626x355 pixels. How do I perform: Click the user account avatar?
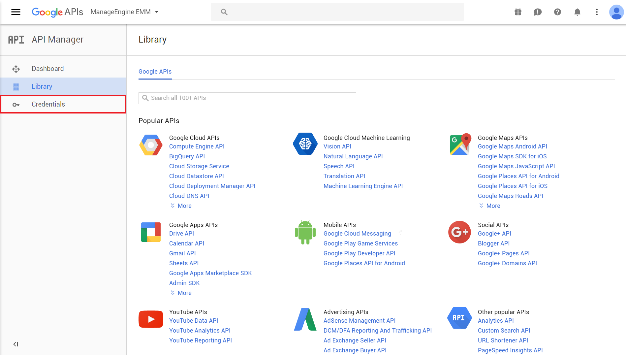click(x=616, y=12)
